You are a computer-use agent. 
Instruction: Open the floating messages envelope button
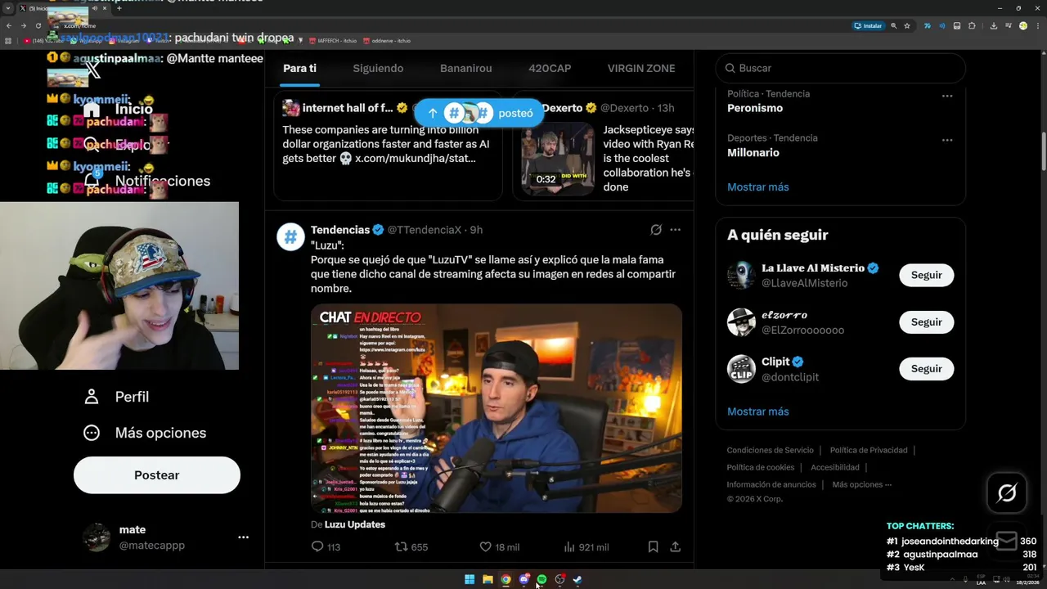(x=1007, y=540)
